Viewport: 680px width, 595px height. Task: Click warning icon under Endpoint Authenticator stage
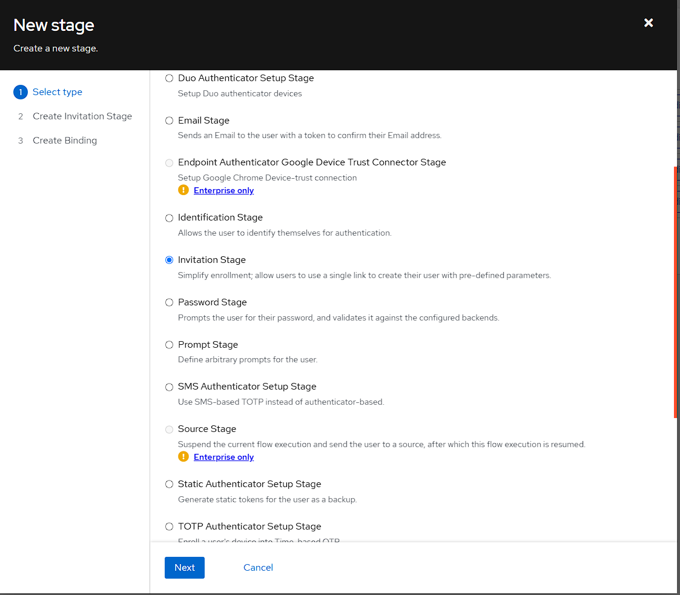pos(183,190)
